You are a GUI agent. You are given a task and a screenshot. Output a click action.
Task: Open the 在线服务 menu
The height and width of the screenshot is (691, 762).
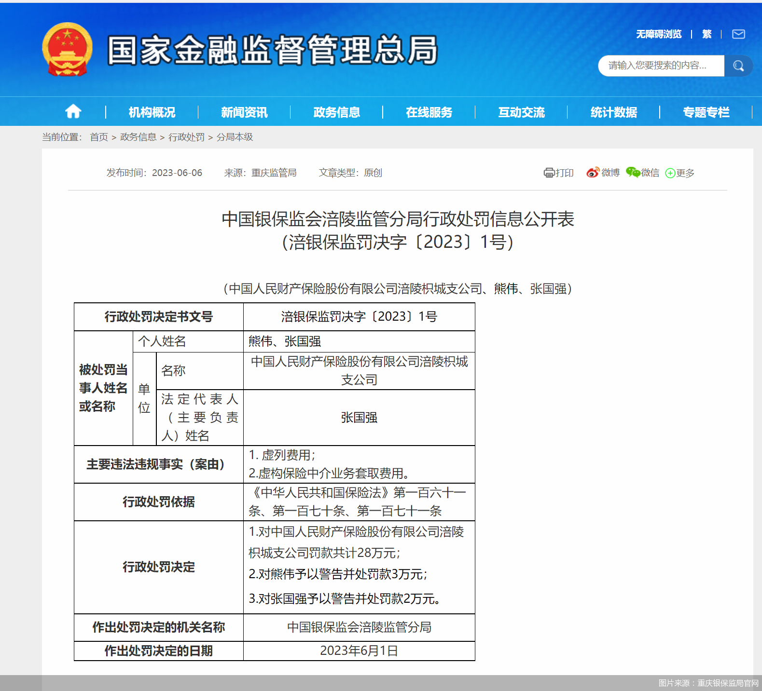tap(429, 112)
